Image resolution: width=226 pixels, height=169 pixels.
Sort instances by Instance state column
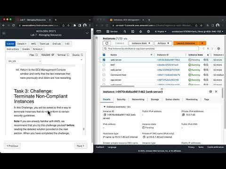[195, 55]
